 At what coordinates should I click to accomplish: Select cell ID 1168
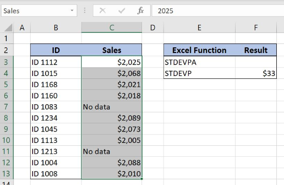coord(56,85)
